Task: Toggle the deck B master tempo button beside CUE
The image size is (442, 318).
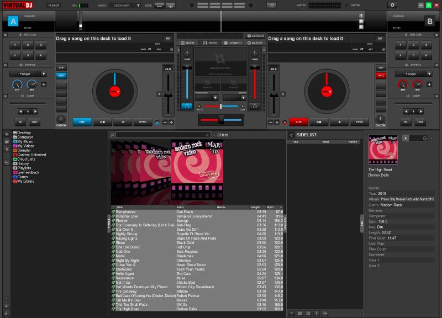Action: click(285, 122)
